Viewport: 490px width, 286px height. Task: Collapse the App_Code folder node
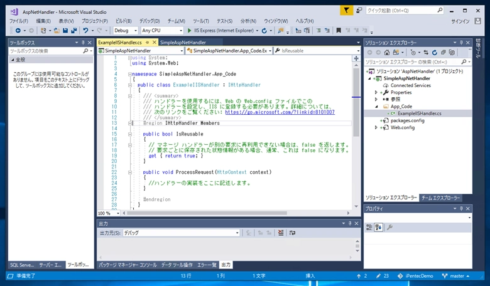coord(376,107)
